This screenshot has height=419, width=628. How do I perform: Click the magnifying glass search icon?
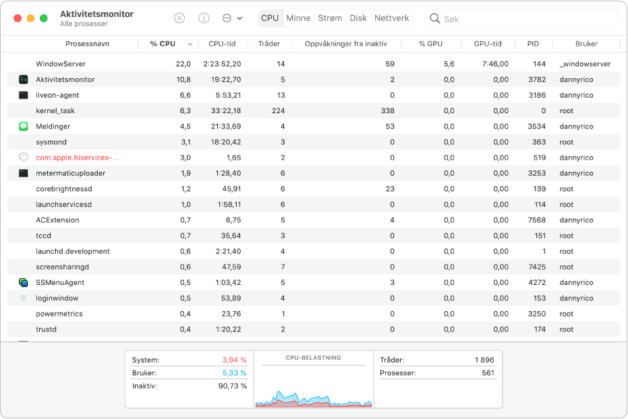click(x=434, y=18)
